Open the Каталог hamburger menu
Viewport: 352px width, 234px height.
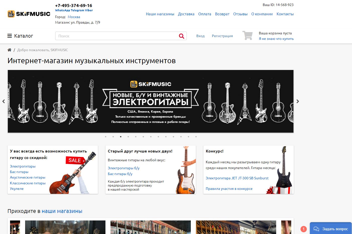pyautogui.click(x=20, y=36)
